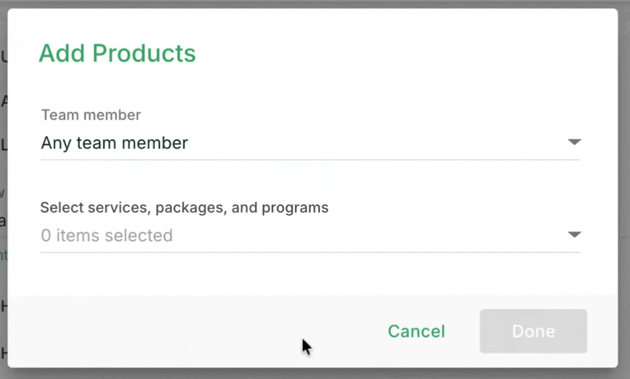Click the dimmed backdrop right of the dialog
630x379 pixels.
[624, 189]
